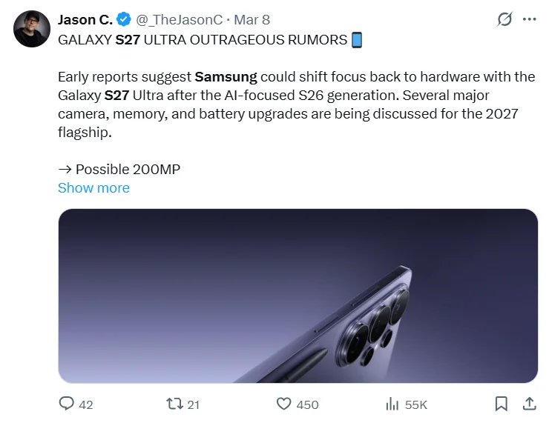Click the 55K views count
The height and width of the screenshot is (423, 552).
click(416, 404)
